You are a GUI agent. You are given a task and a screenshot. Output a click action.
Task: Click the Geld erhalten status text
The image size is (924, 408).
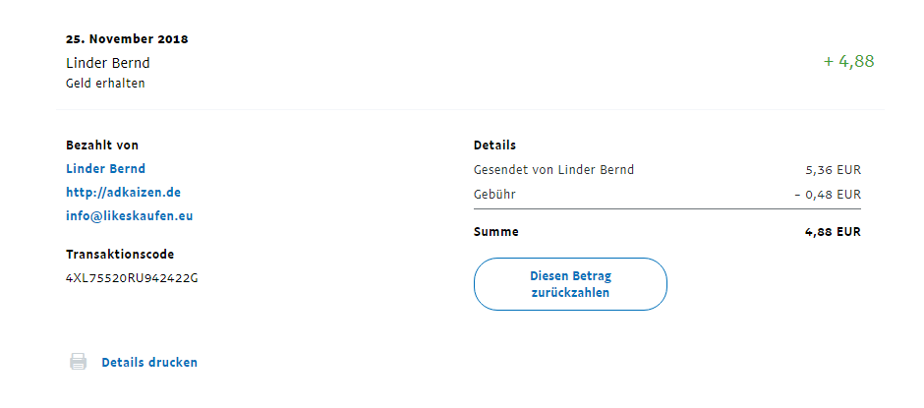[x=105, y=84]
